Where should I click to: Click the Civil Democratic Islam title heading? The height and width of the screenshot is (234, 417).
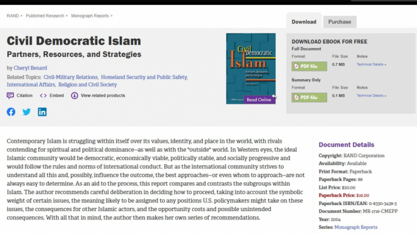(x=74, y=41)
